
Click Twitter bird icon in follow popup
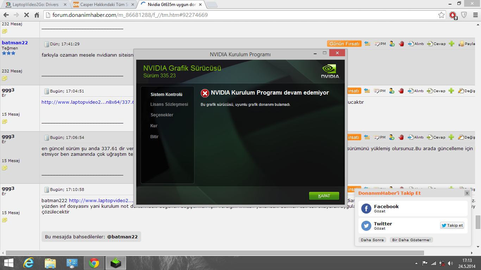tap(366, 226)
